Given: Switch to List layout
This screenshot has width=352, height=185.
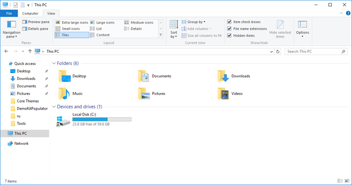Looking at the screenshot, I should [96, 29].
